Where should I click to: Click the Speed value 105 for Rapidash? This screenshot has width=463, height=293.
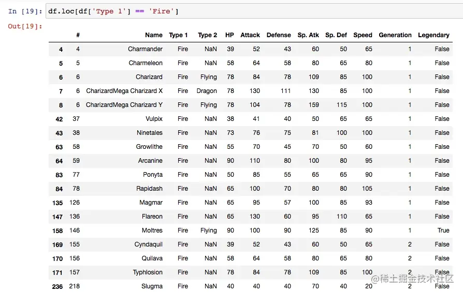coord(367,188)
